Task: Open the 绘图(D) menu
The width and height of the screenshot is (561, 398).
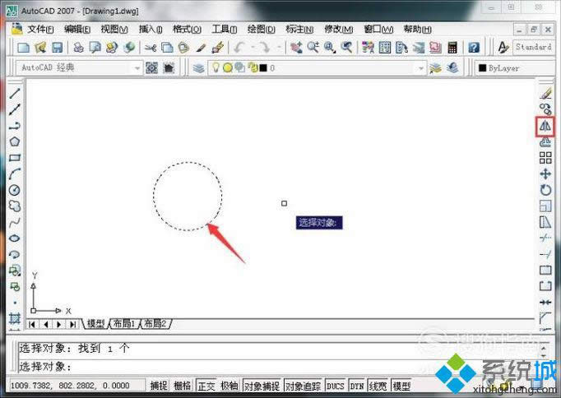Action: click(262, 29)
